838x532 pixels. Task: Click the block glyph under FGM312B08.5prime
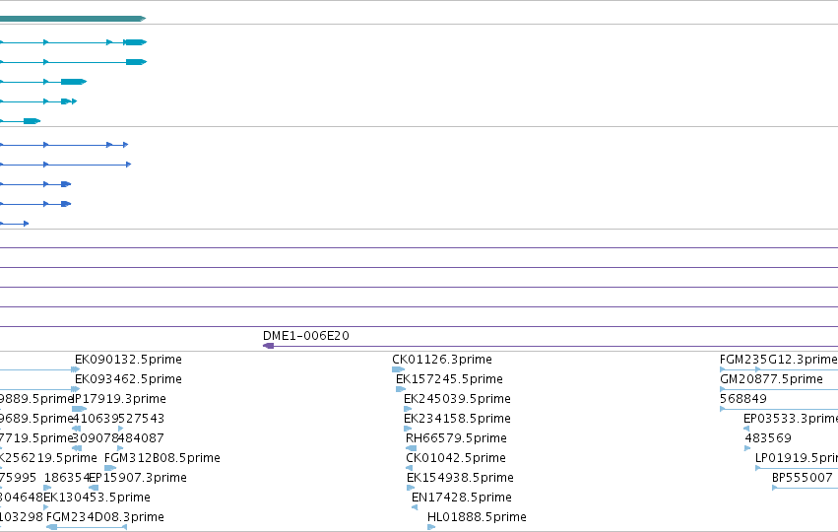(x=110, y=468)
